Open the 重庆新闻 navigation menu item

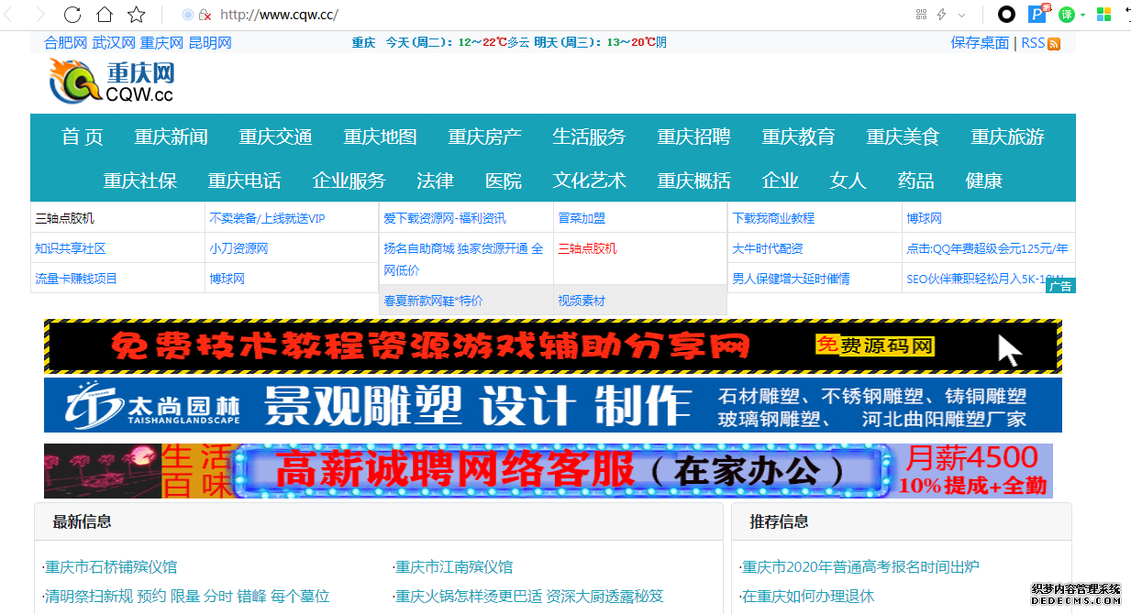[x=171, y=137]
